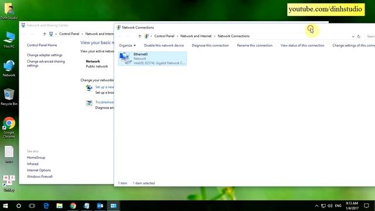Select Network desktop icon
The height and width of the screenshot is (211, 375).
9,69
